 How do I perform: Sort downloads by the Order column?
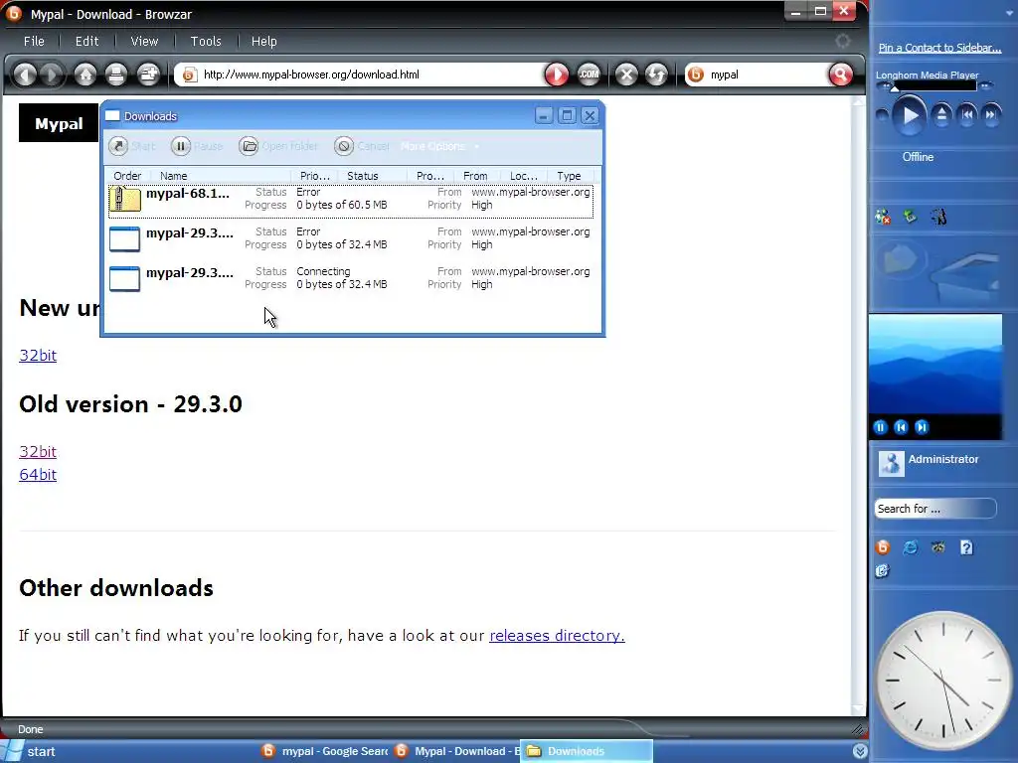[x=127, y=176]
